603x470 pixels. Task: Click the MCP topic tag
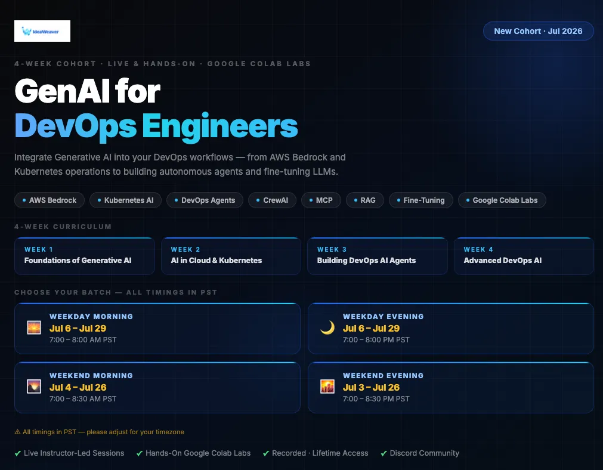[x=321, y=200]
